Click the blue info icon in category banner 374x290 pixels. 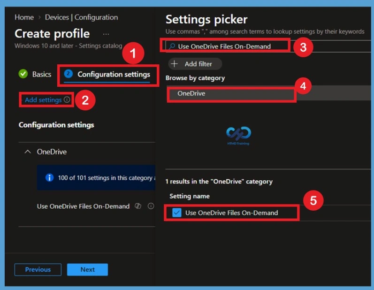[49, 177]
